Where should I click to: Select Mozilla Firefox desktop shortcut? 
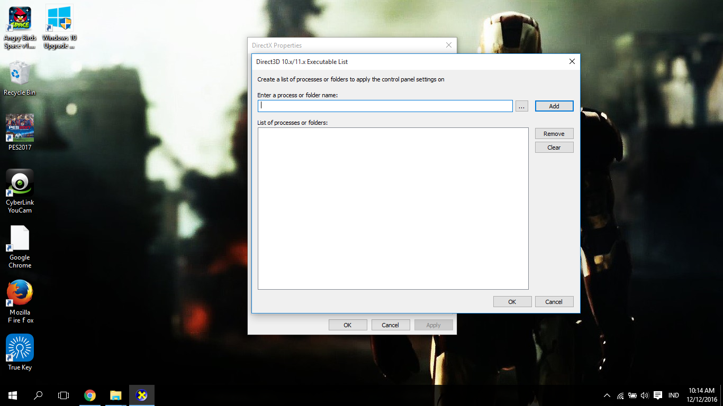pos(20,301)
